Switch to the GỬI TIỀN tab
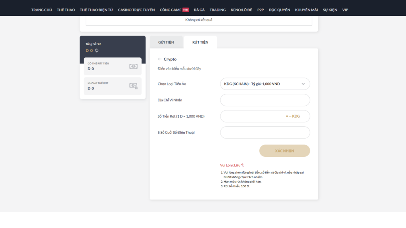Viewport: 406px width, 228px height. pyautogui.click(x=166, y=42)
